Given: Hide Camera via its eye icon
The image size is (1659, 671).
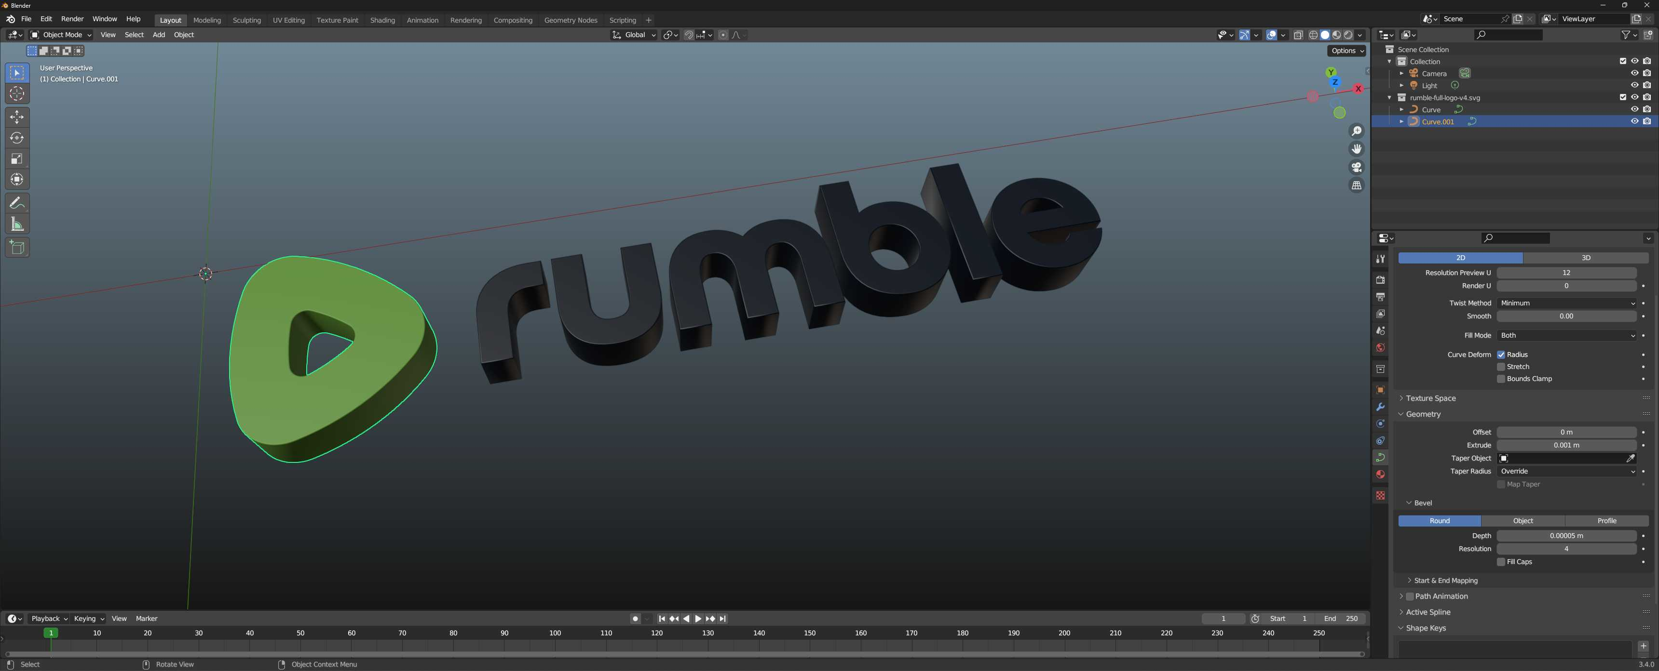Looking at the screenshot, I should 1634,73.
